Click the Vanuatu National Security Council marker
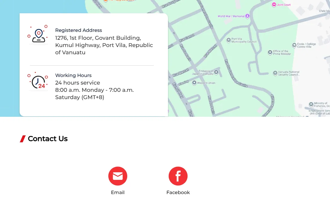 click(275, 73)
